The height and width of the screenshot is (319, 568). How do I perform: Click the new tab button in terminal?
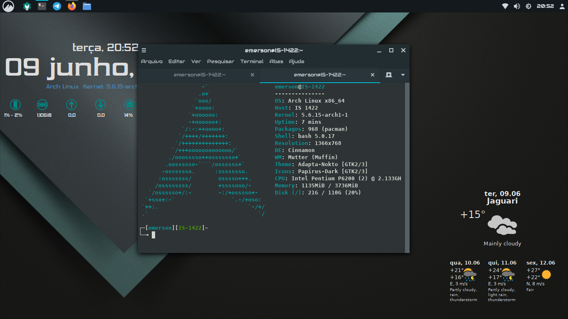point(388,75)
